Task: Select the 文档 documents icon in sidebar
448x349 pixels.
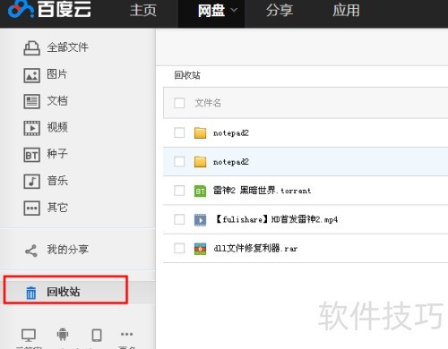Action: pyautogui.click(x=31, y=101)
